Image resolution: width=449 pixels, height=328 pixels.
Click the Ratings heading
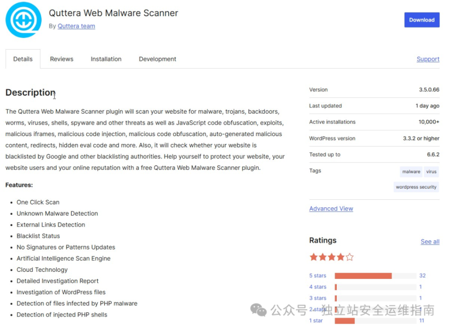323,240
